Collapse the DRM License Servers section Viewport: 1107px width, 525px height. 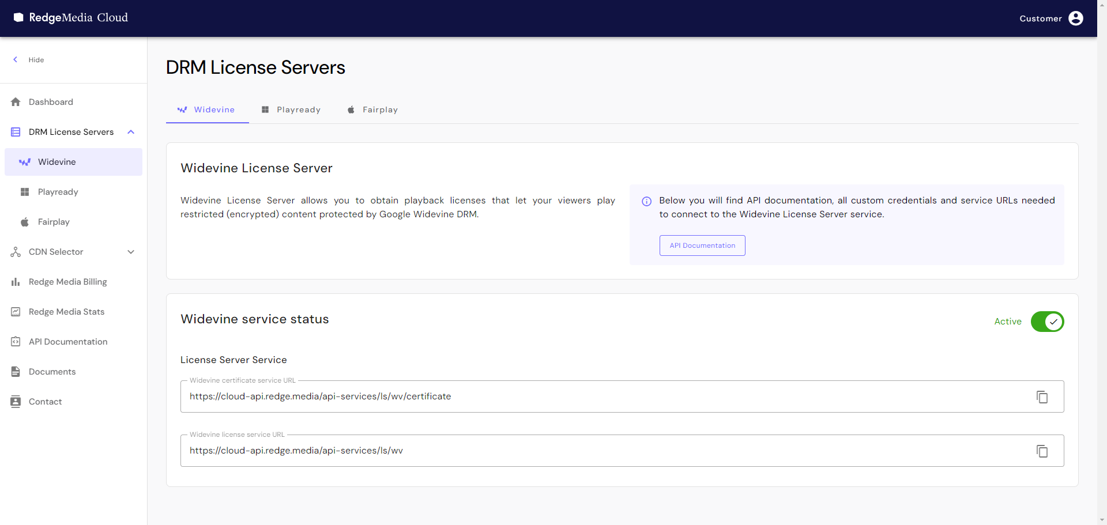pos(131,132)
